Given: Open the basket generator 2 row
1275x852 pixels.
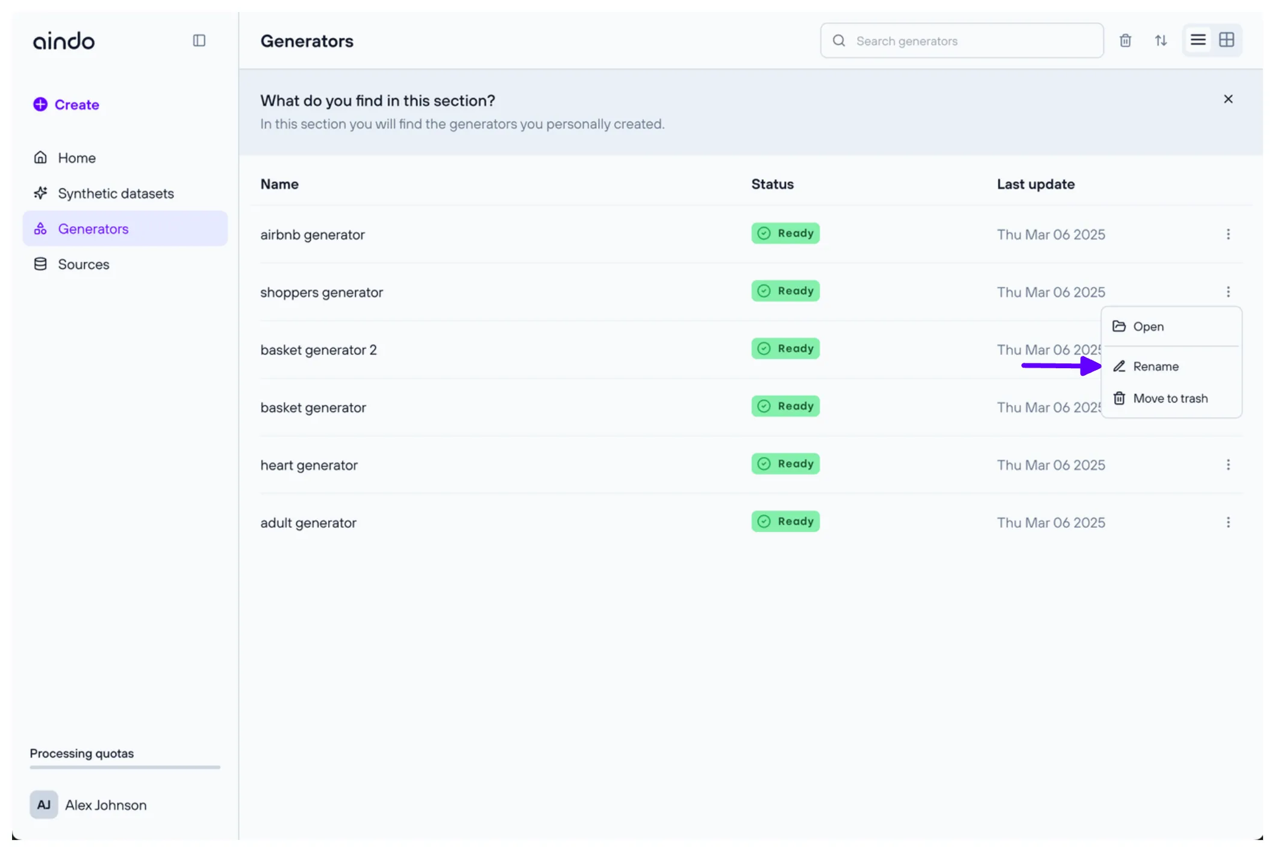Looking at the screenshot, I should 318,350.
